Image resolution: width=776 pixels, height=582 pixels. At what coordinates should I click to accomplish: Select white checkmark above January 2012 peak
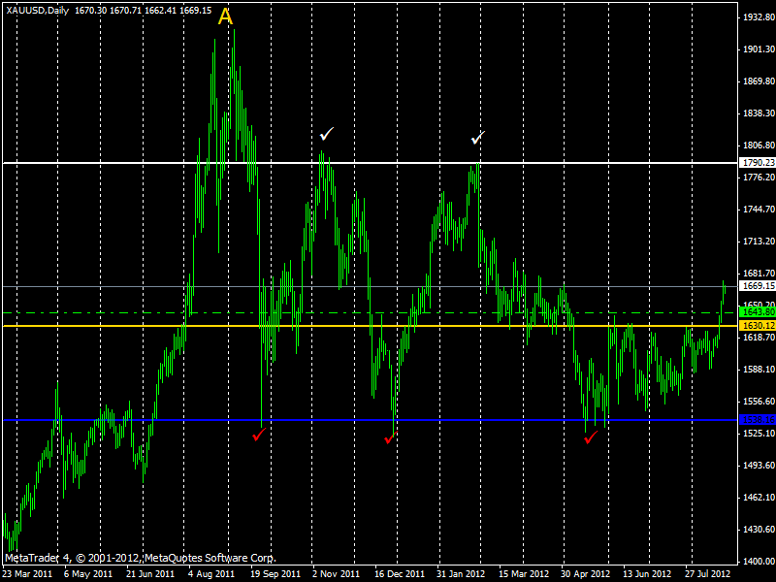(x=476, y=139)
